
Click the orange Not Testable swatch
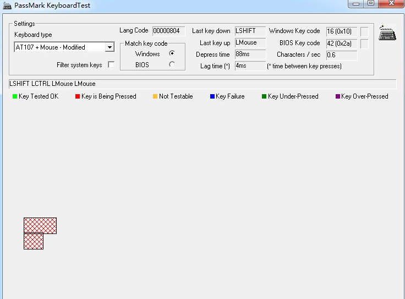[155, 96]
